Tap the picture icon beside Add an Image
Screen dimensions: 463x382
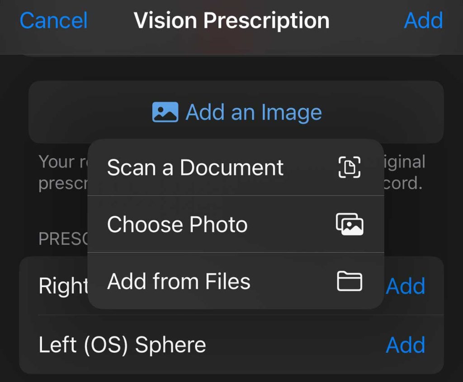point(165,112)
